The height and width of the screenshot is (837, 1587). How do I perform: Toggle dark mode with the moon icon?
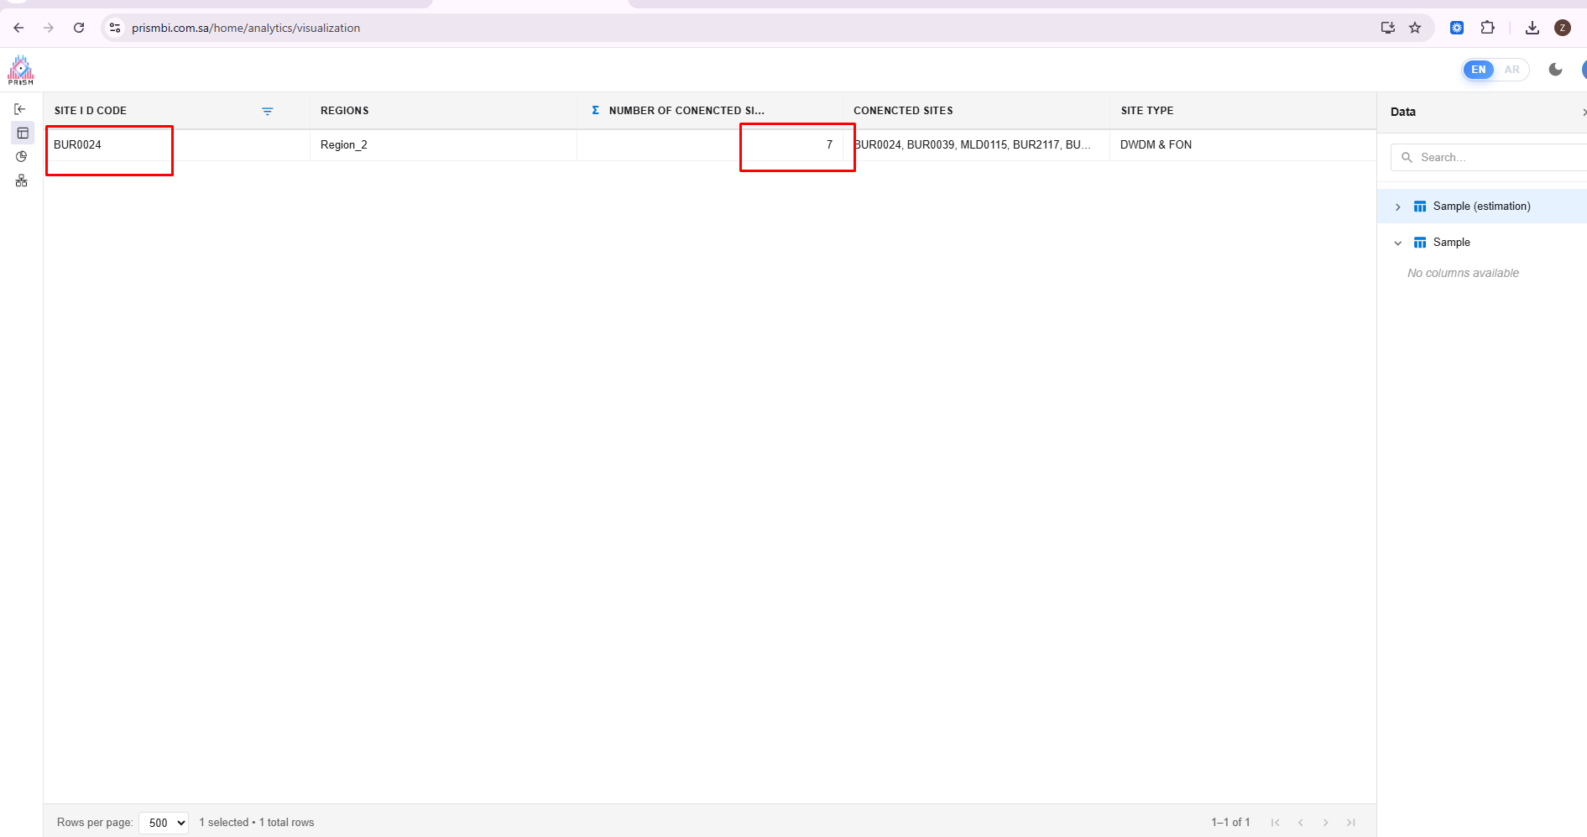(x=1555, y=70)
